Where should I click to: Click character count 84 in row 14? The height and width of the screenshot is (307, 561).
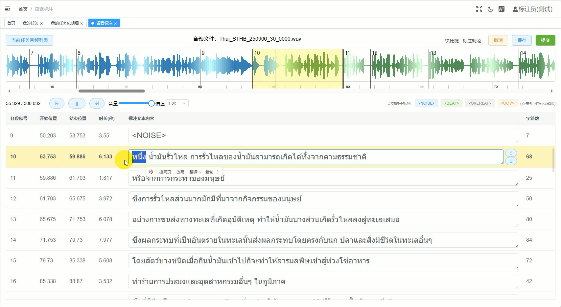click(x=529, y=240)
